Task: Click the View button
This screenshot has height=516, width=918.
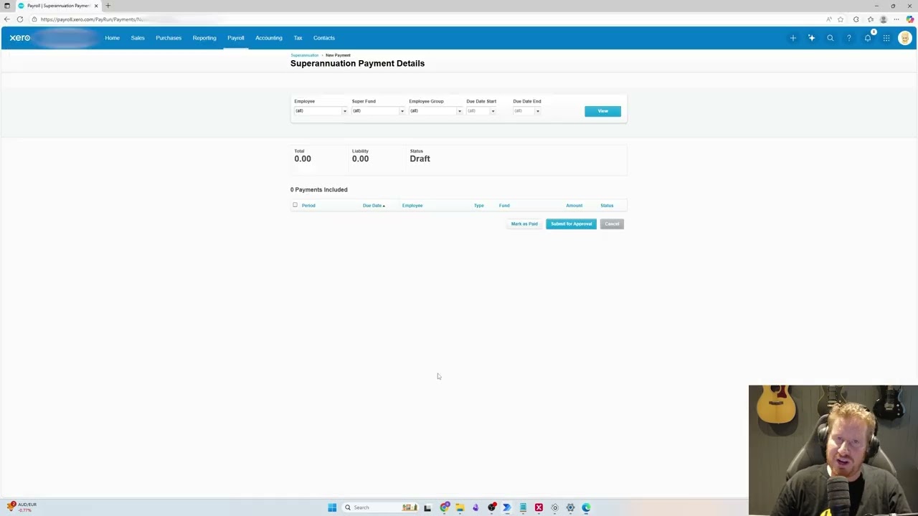Action: 602,111
